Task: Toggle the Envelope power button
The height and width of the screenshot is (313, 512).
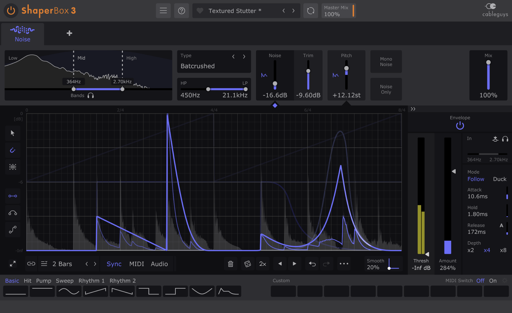Action: pyautogui.click(x=460, y=126)
